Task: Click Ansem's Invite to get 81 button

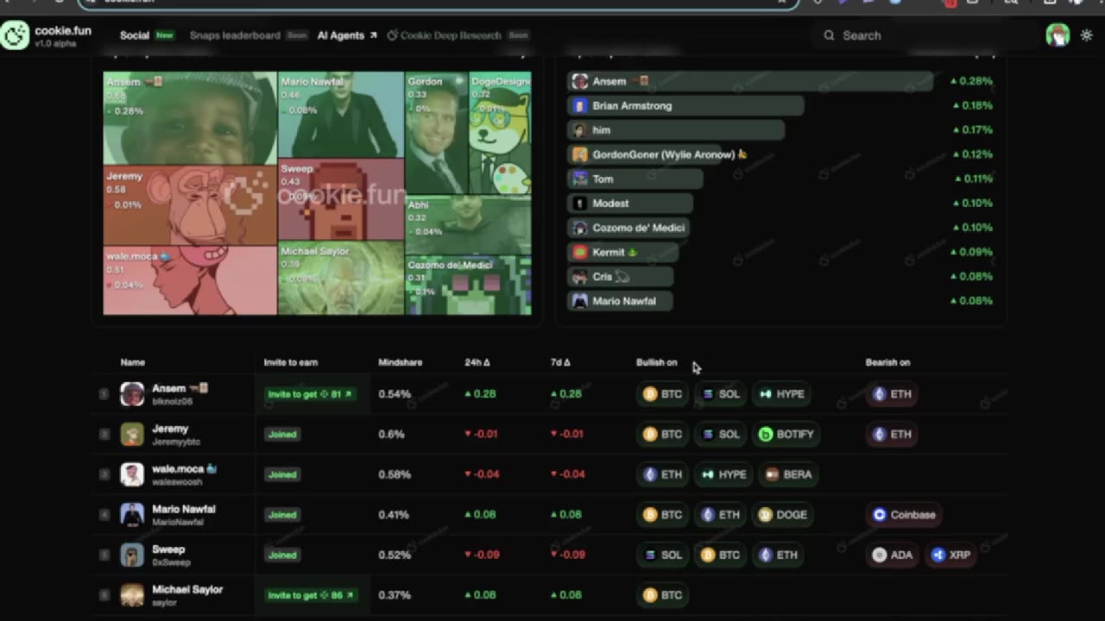Action: (309, 394)
